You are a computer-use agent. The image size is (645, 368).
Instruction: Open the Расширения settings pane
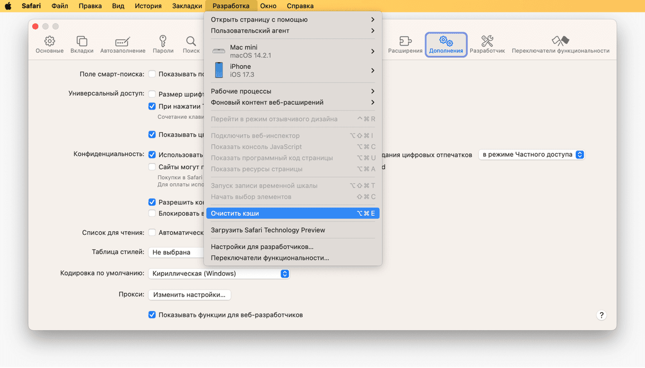click(405, 45)
